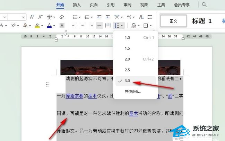Viewport: 225px width, 141px height.
Task: Align the text right
Action: (x=91, y=26)
